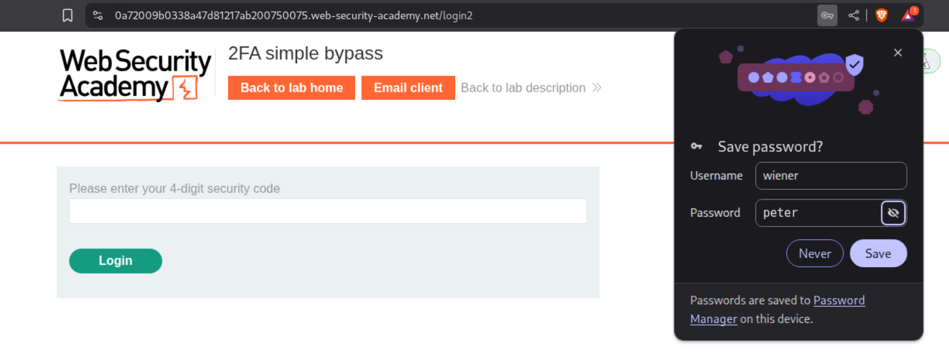Click the Save password button
The image size is (949, 354).
[x=878, y=254]
